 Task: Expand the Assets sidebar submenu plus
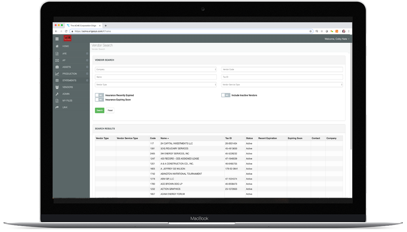click(87, 67)
